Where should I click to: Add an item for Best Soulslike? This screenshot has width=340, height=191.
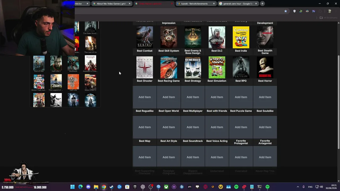pyautogui.click(x=265, y=97)
